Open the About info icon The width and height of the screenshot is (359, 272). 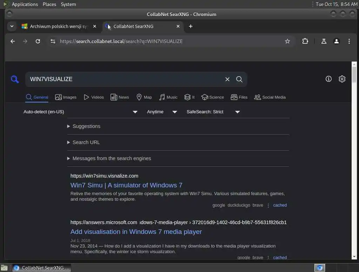328,79
